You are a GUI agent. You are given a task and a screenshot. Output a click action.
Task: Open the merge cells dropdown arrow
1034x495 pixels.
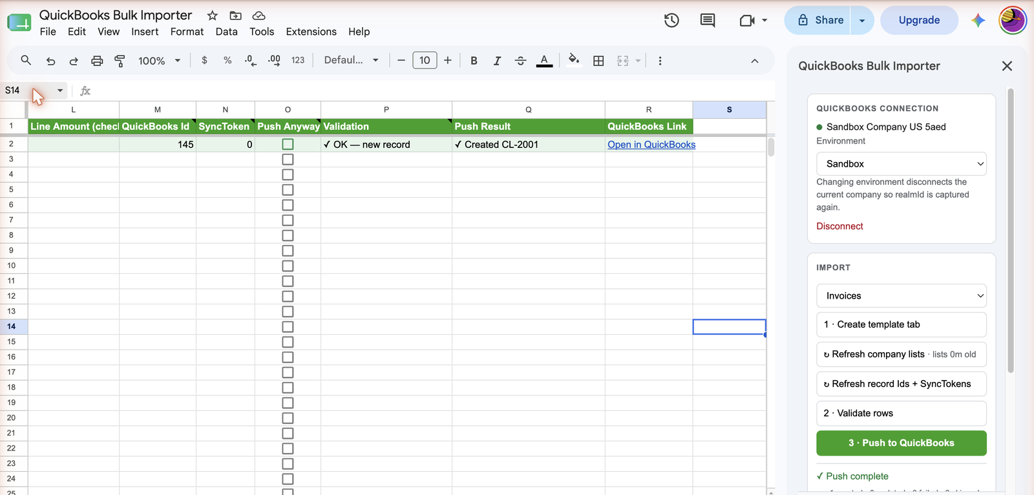click(x=638, y=61)
